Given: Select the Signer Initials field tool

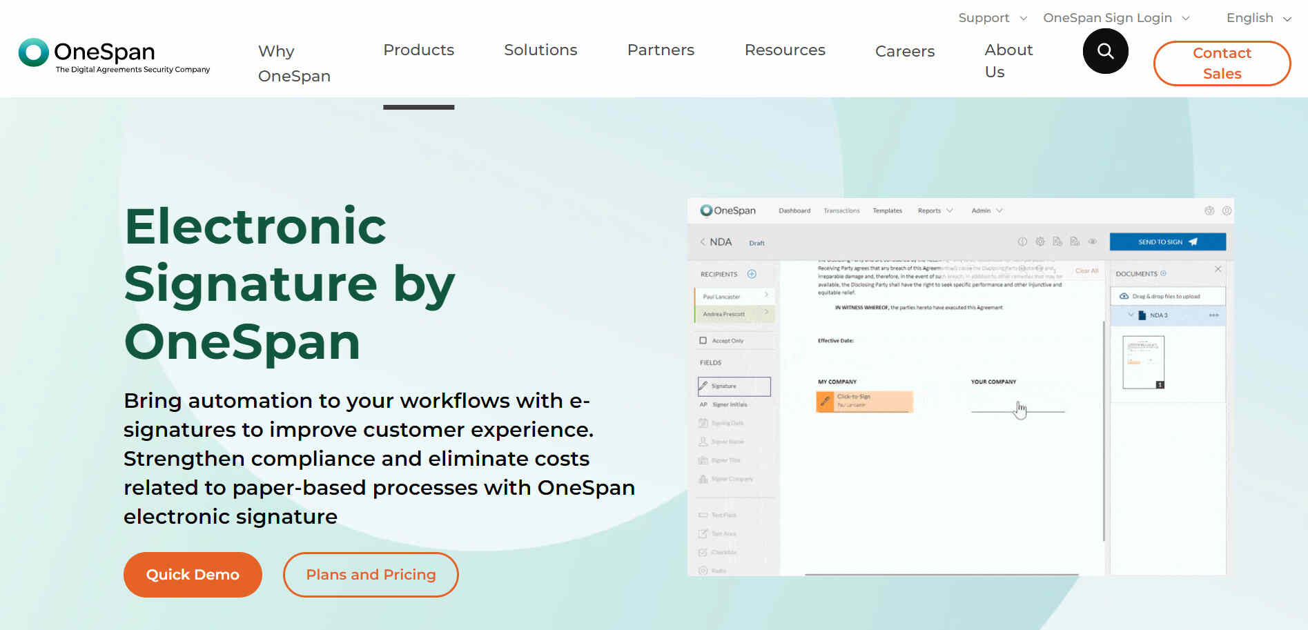Looking at the screenshot, I should (x=728, y=404).
